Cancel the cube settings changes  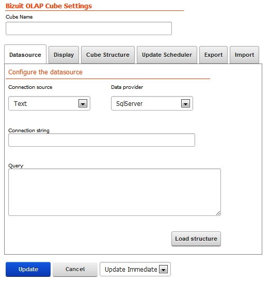(75, 269)
